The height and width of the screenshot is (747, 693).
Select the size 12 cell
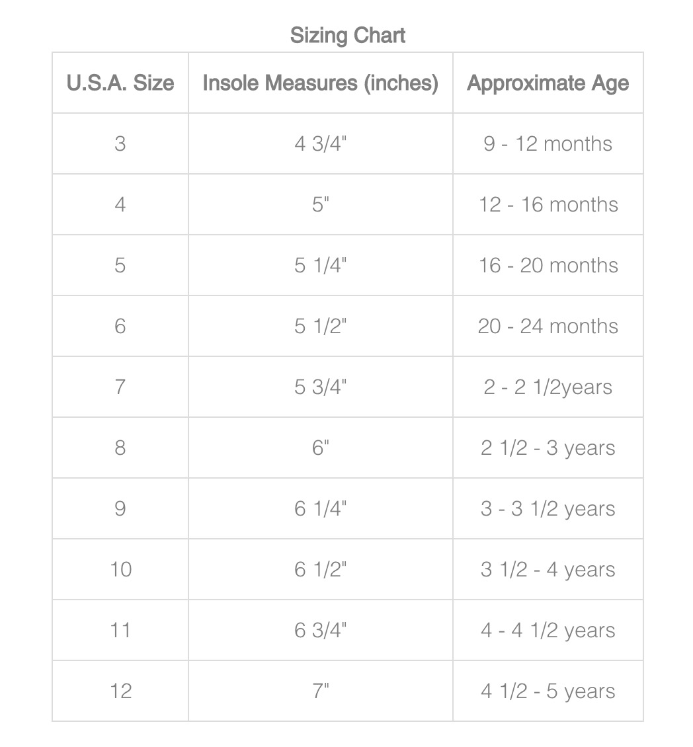point(120,691)
